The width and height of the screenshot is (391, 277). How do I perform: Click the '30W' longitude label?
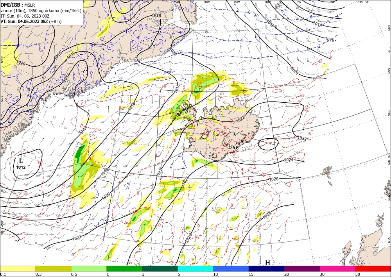[x=146, y=2]
